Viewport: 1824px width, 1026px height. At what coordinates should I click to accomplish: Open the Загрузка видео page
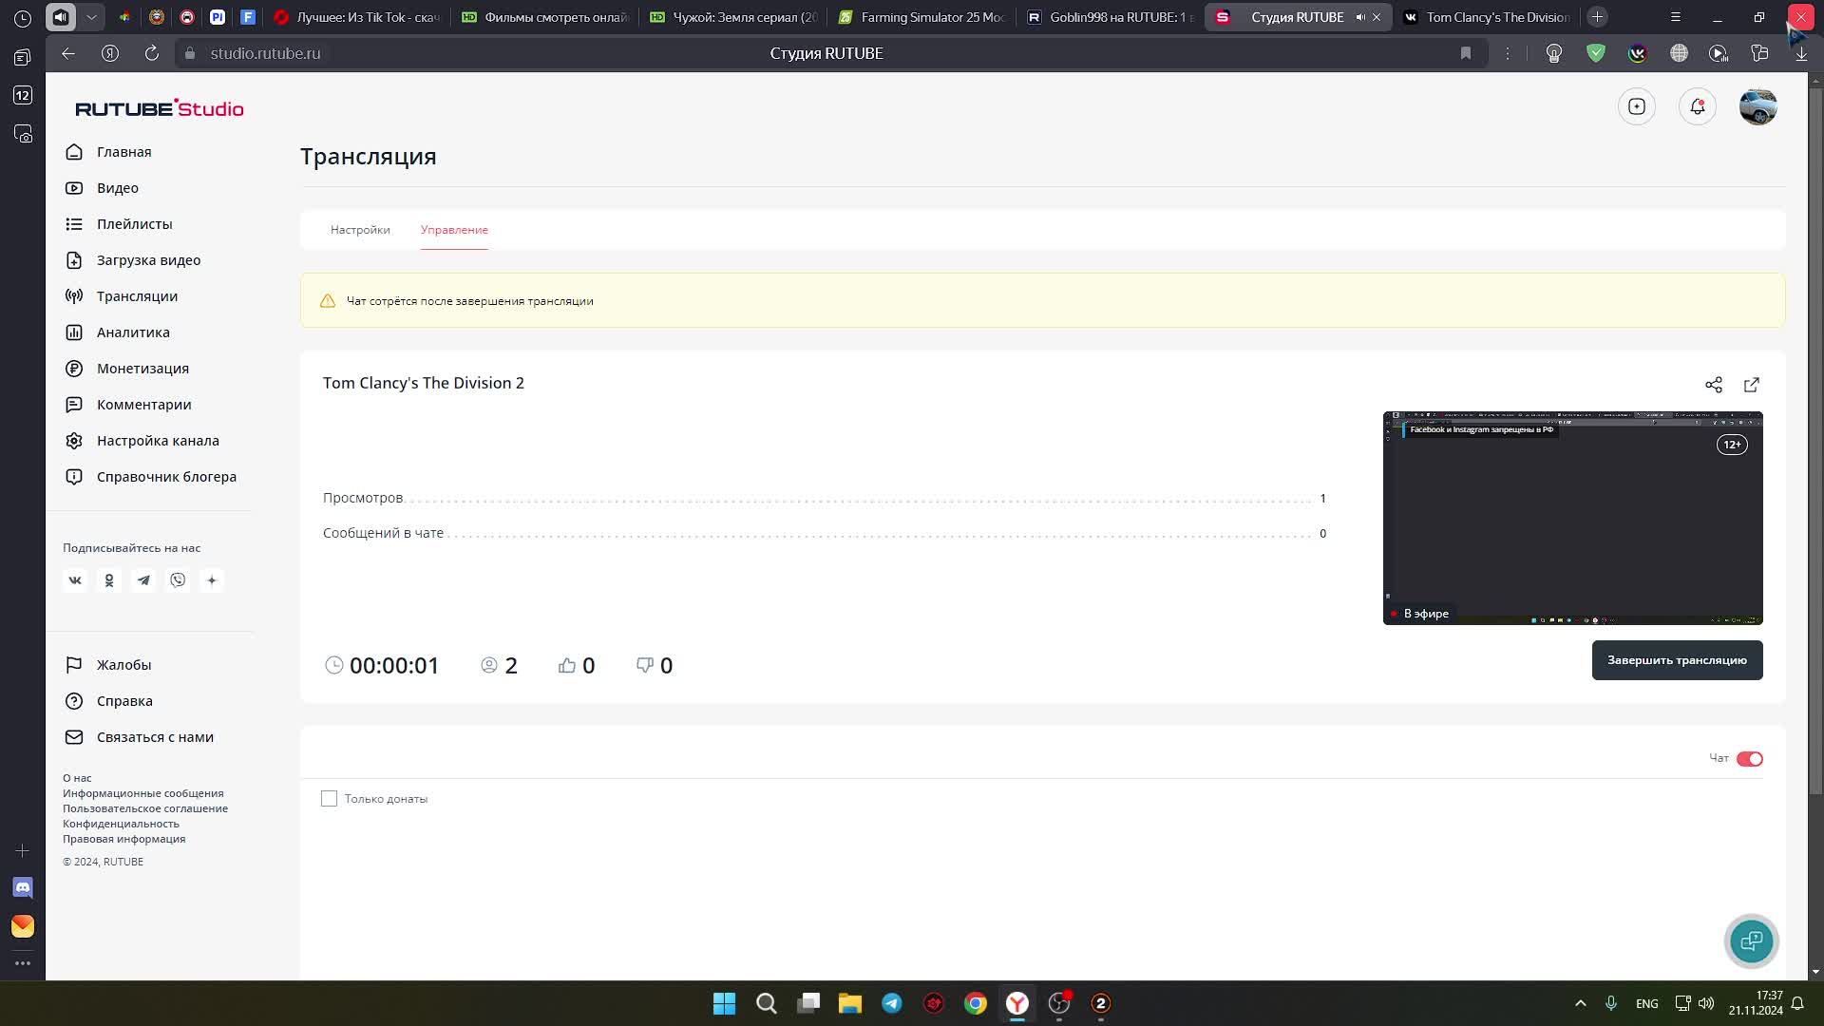coord(148,260)
